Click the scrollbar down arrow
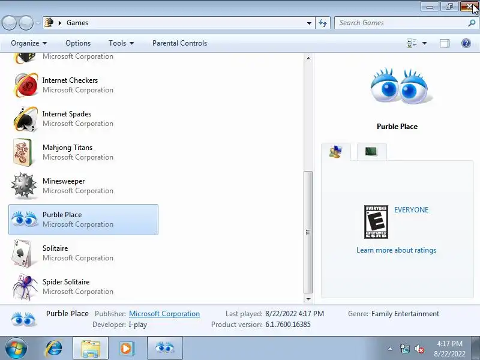 (x=308, y=299)
